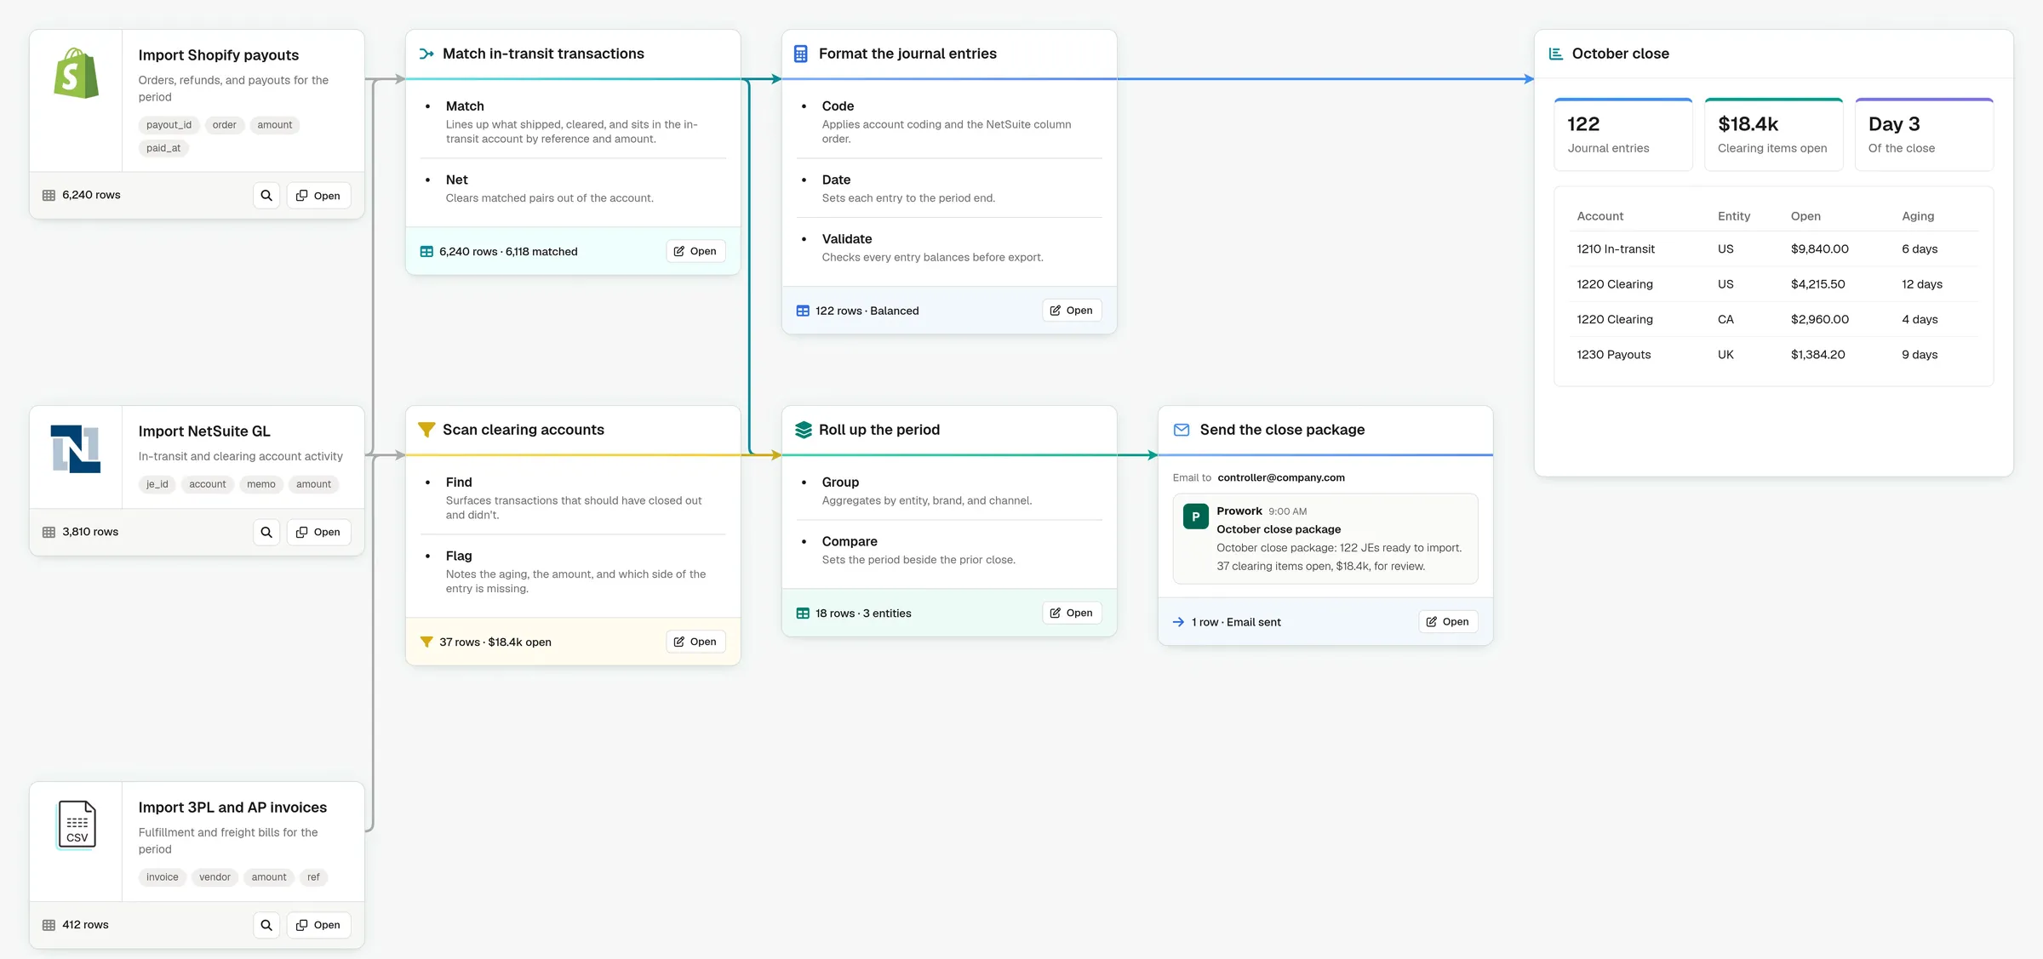This screenshot has width=2043, height=959.
Task: Click the CA entity cell
Action: coord(1725,319)
